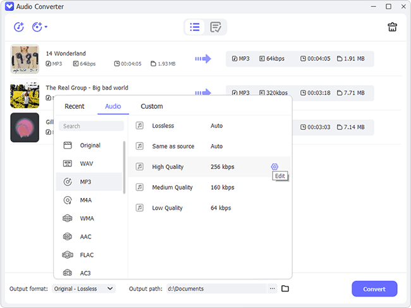This screenshot has width=411, height=308.
Task: Select the WAV format
Action: (x=89, y=164)
